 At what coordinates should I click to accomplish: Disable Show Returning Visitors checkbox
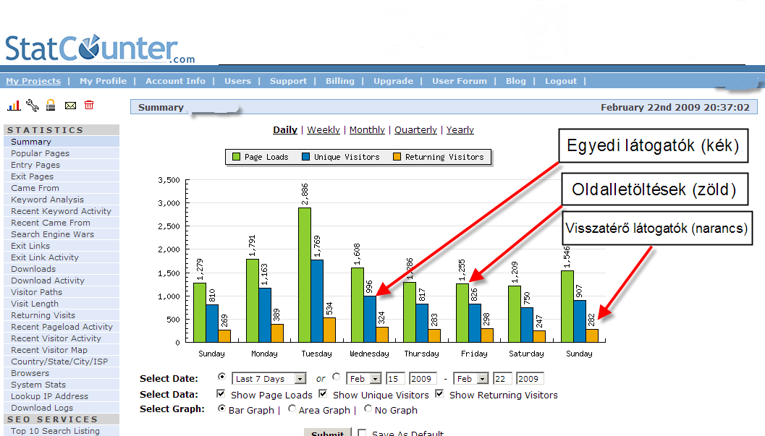coord(439,393)
